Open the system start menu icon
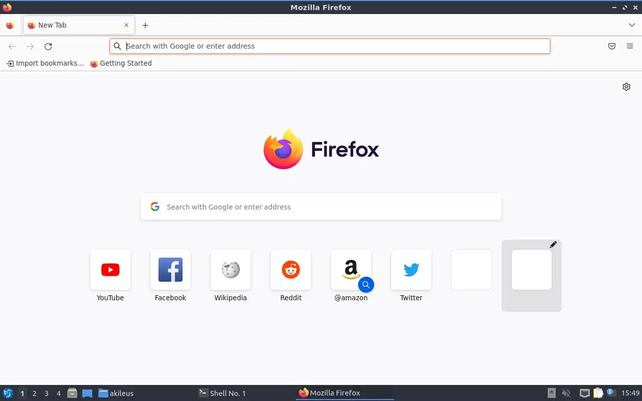The height and width of the screenshot is (401, 642). click(x=8, y=393)
